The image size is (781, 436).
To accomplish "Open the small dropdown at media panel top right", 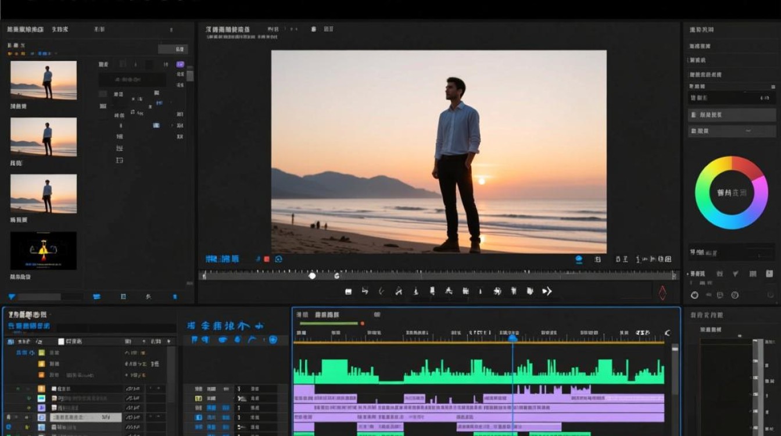I will [173, 49].
